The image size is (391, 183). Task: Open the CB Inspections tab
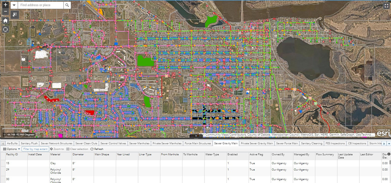point(357,143)
